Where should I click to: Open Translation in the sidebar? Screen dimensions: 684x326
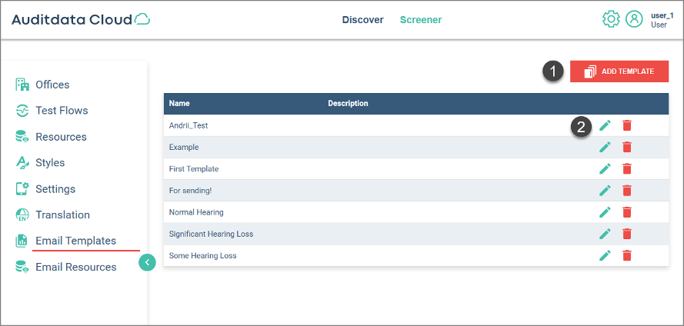click(x=63, y=215)
